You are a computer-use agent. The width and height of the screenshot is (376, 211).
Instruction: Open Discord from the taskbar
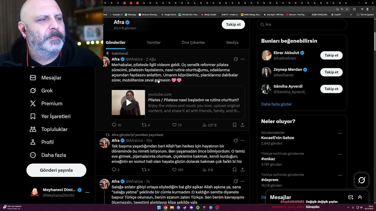click(x=191, y=207)
